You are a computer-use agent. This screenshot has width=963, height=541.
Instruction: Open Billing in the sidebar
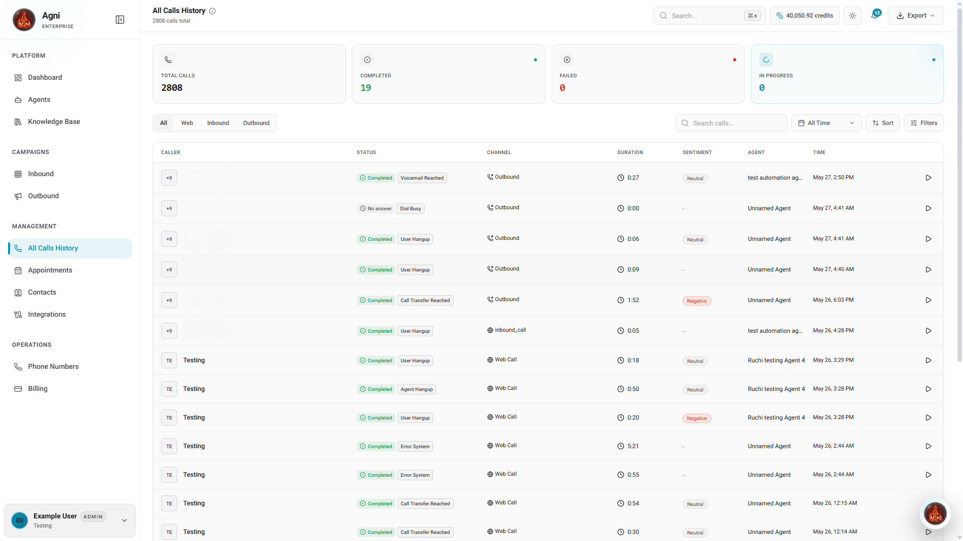pyautogui.click(x=70, y=389)
